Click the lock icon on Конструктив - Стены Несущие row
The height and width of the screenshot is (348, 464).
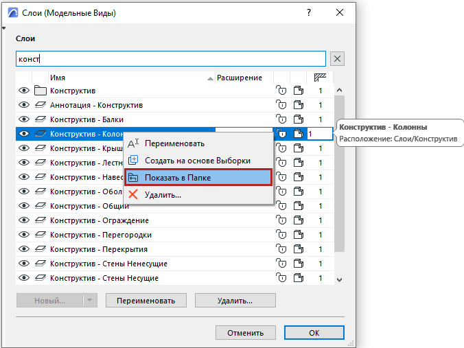[281, 278]
